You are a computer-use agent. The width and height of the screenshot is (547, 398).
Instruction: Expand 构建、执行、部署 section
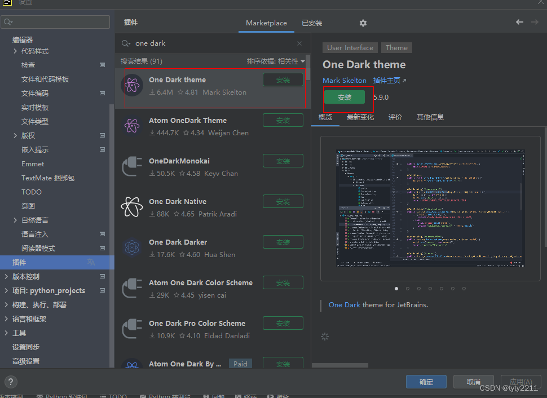click(6, 304)
